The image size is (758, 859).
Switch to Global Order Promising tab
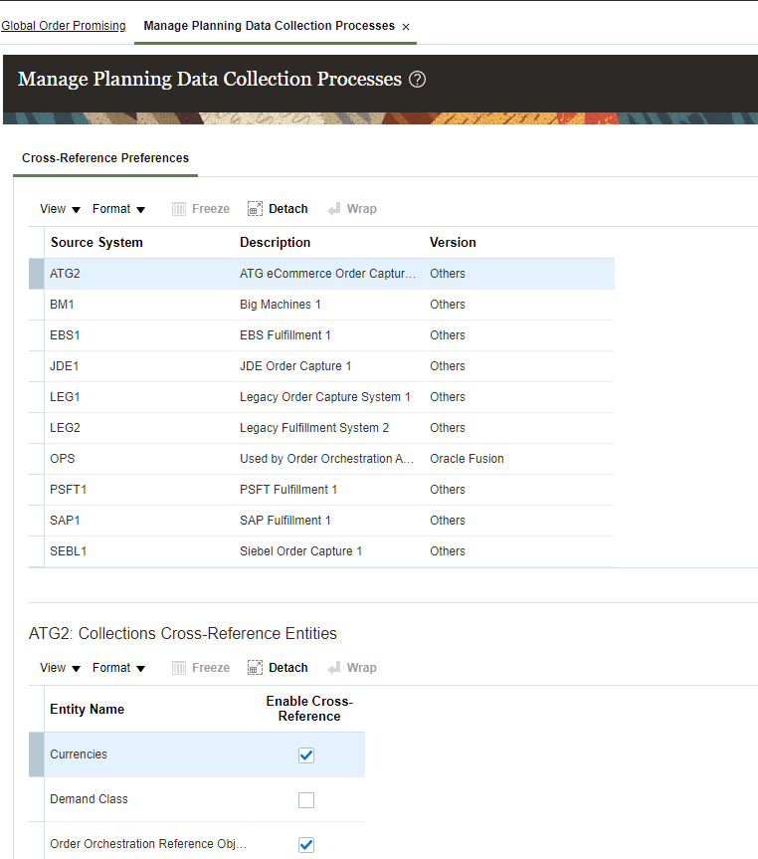tap(64, 26)
